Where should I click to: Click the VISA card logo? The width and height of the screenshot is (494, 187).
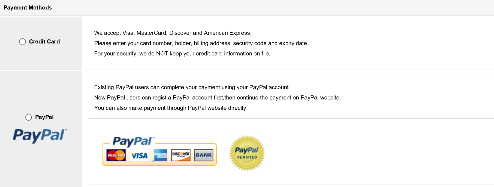point(139,155)
